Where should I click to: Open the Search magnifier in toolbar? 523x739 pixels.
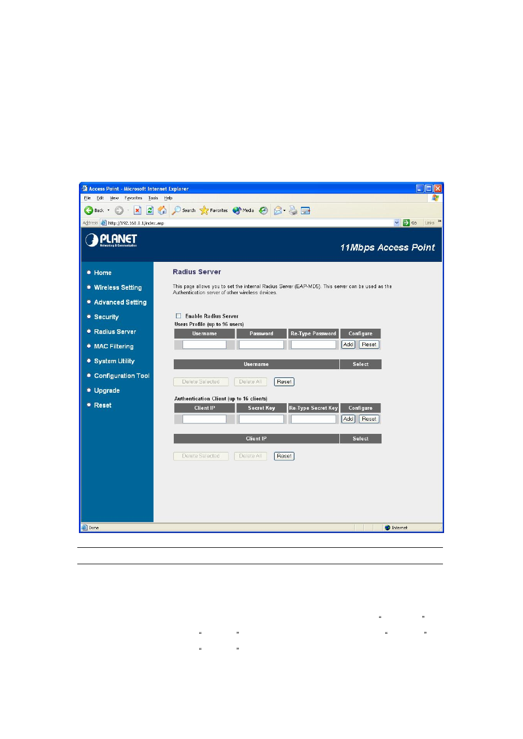[x=184, y=210]
